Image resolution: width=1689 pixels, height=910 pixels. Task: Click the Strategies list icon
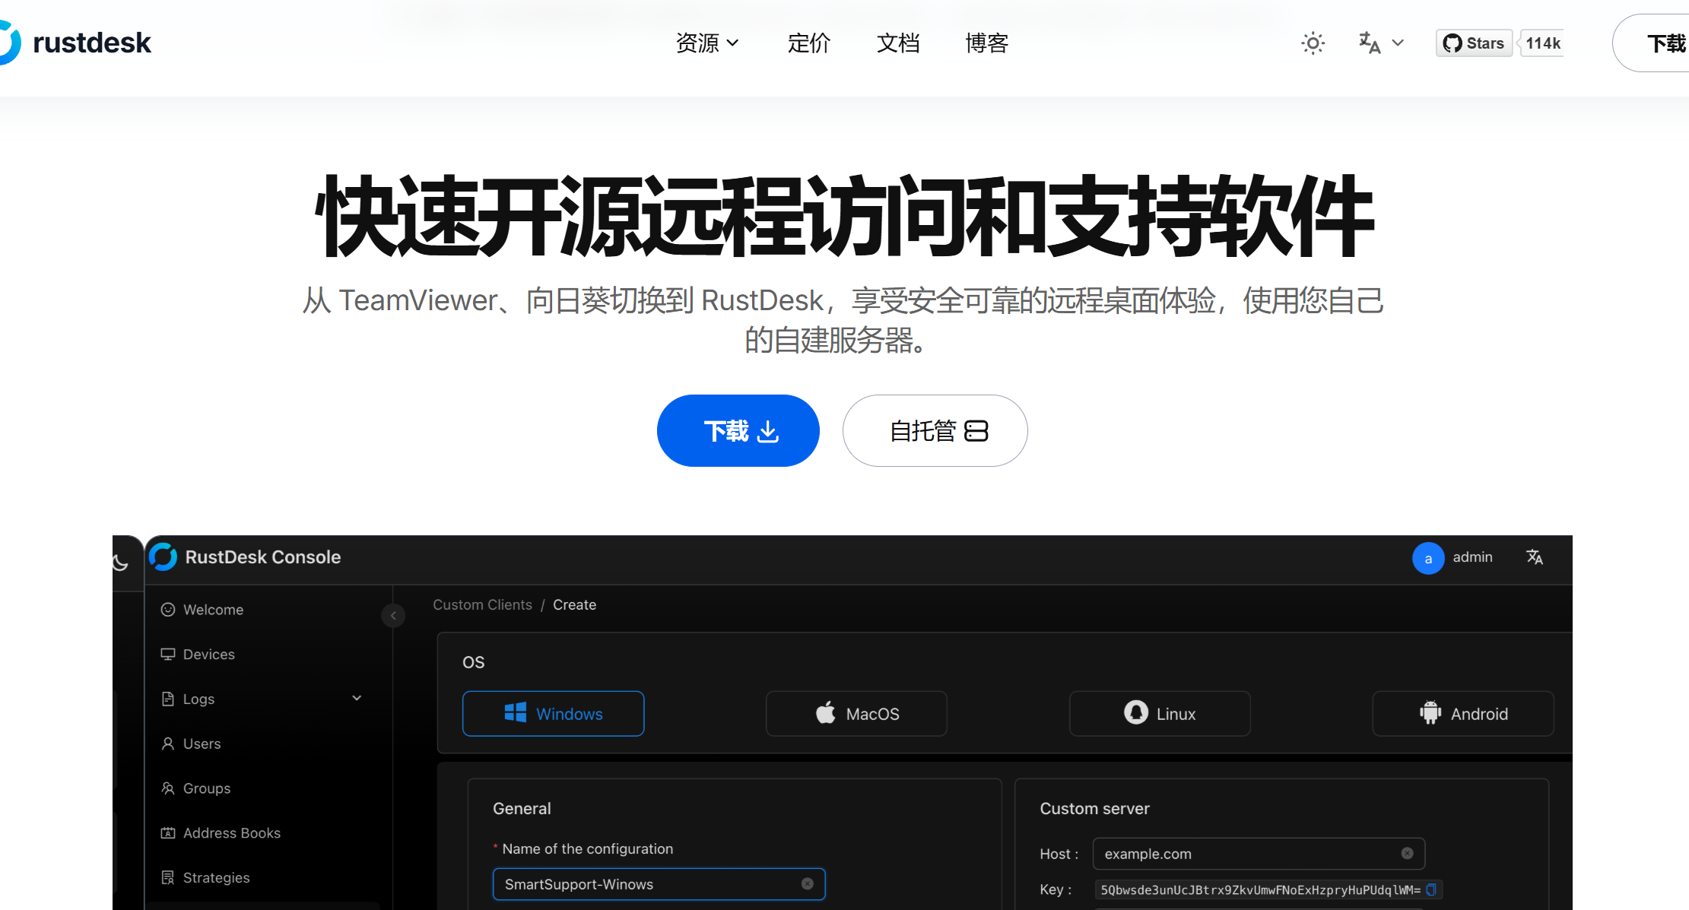168,877
